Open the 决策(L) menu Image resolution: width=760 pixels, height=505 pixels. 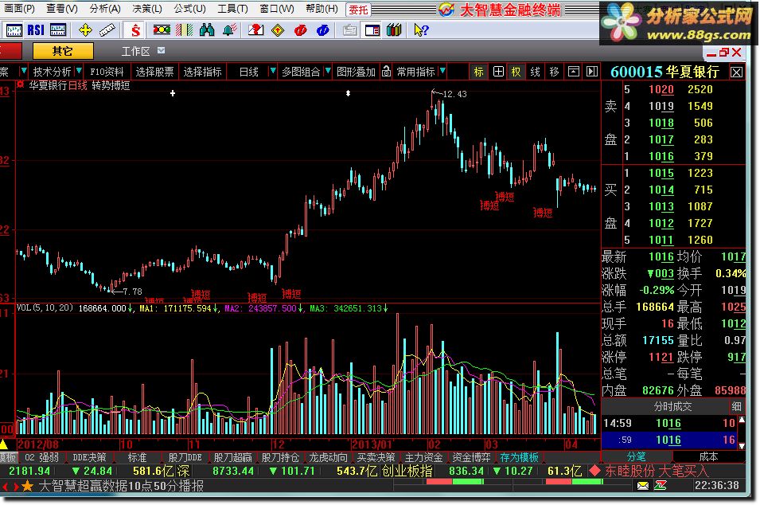[x=147, y=8]
